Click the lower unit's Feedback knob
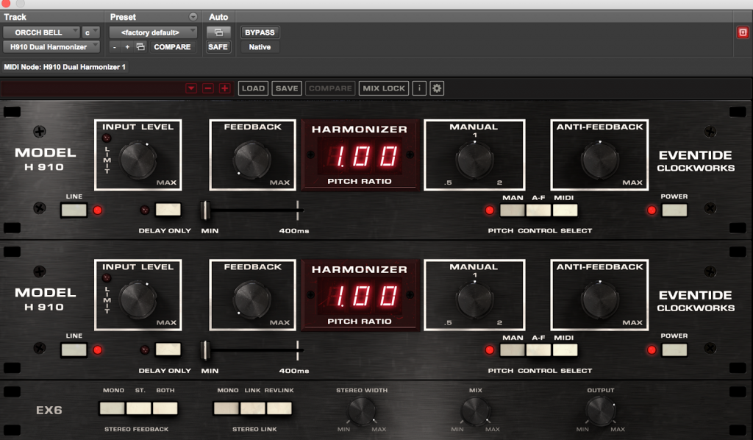The image size is (753, 440). coord(252,299)
